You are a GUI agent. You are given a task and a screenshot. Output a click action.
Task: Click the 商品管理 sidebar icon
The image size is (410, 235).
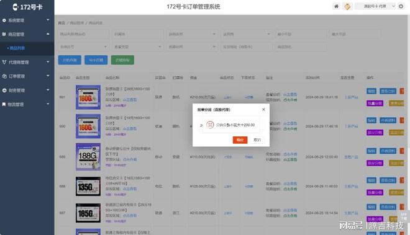pos(4,34)
